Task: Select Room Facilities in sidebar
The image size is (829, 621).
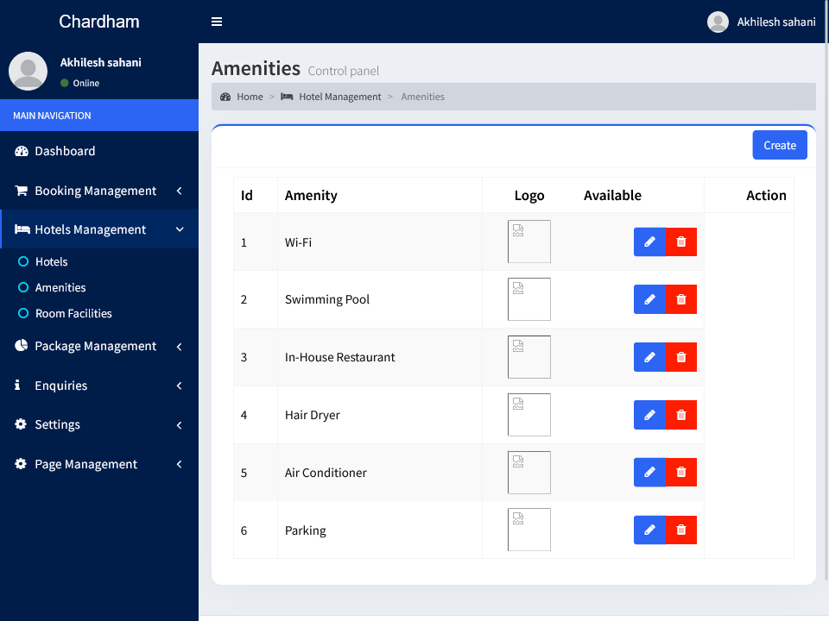Action: pyautogui.click(x=73, y=314)
